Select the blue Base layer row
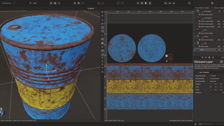 pos(209,50)
